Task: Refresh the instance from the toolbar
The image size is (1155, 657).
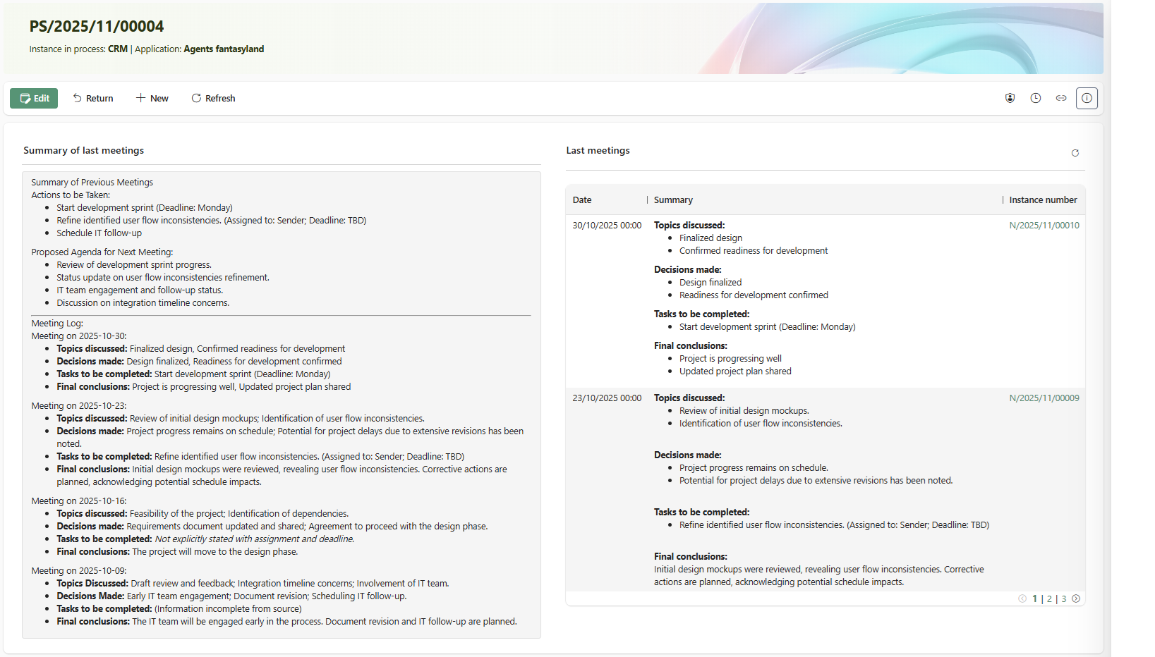Action: (x=213, y=98)
